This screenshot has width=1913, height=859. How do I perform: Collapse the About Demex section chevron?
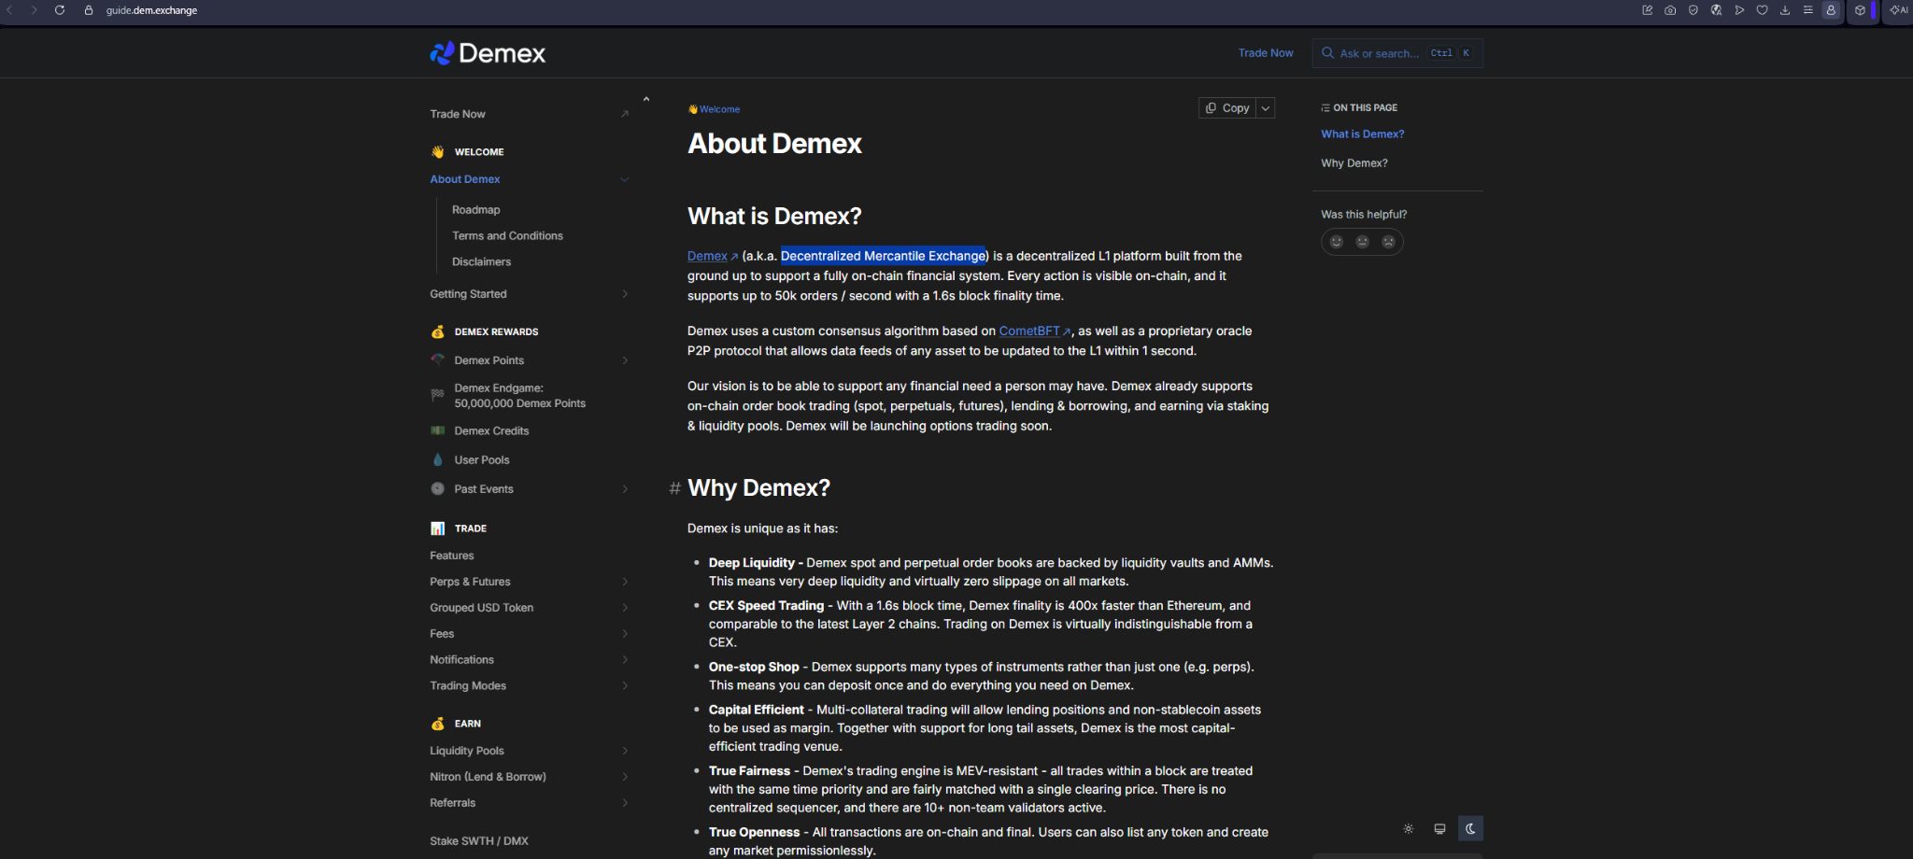pyautogui.click(x=625, y=179)
